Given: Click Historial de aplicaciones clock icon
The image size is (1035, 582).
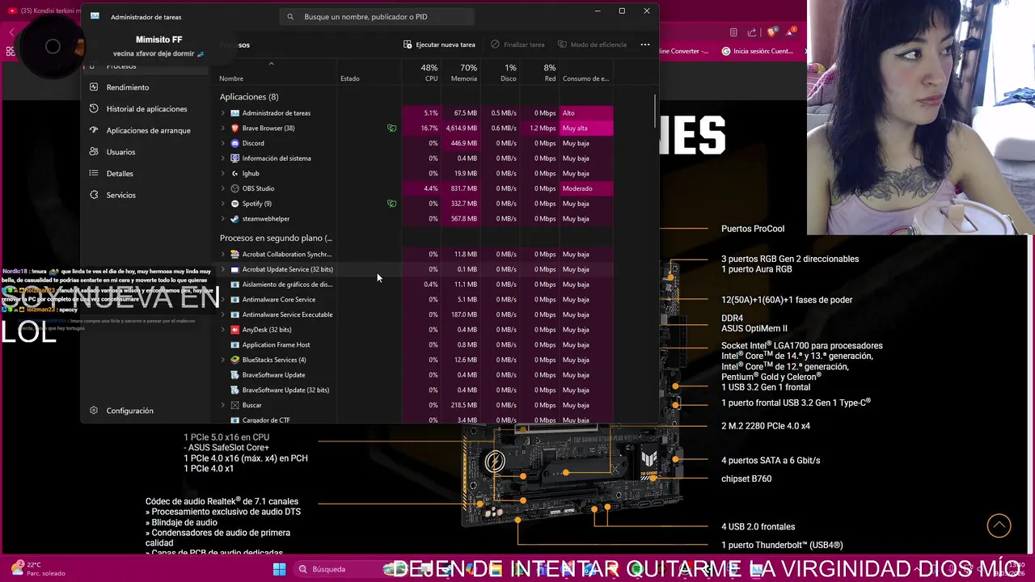Looking at the screenshot, I should click(94, 108).
